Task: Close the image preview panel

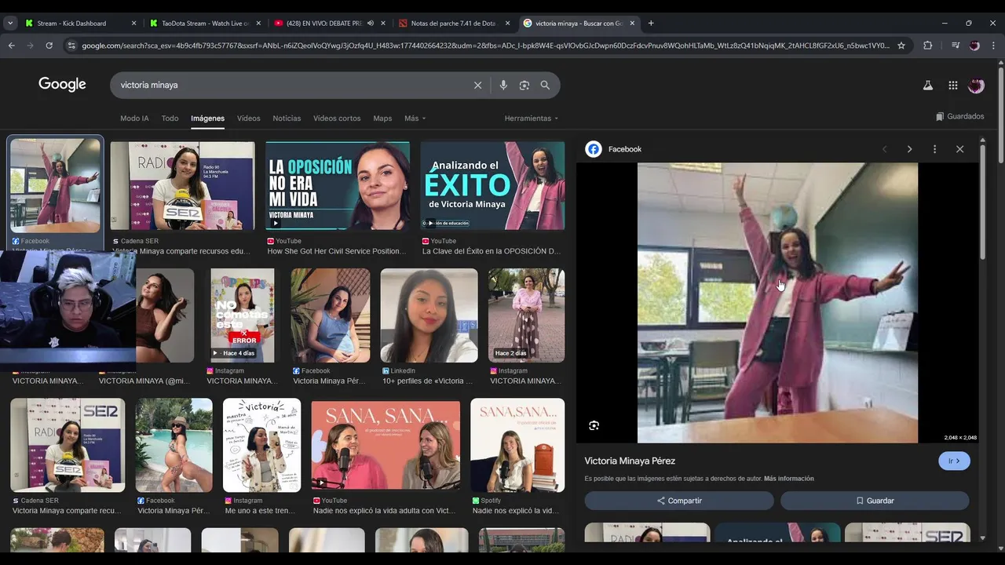Action: 959,149
